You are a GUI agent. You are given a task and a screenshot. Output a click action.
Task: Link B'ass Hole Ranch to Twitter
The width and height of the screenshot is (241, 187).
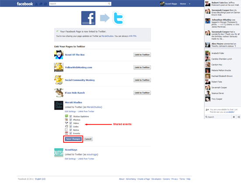pos(142,93)
